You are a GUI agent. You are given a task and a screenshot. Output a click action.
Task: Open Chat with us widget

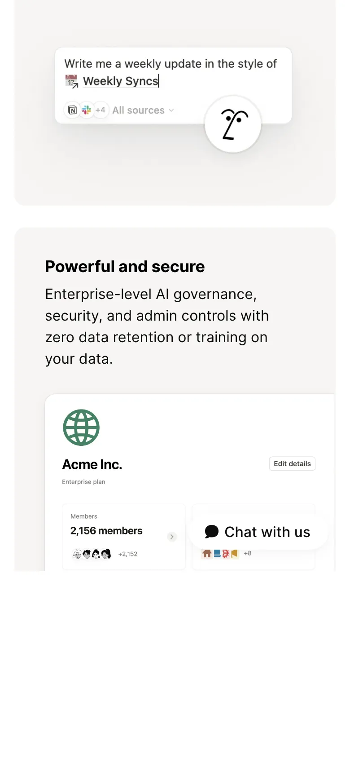pos(258,532)
